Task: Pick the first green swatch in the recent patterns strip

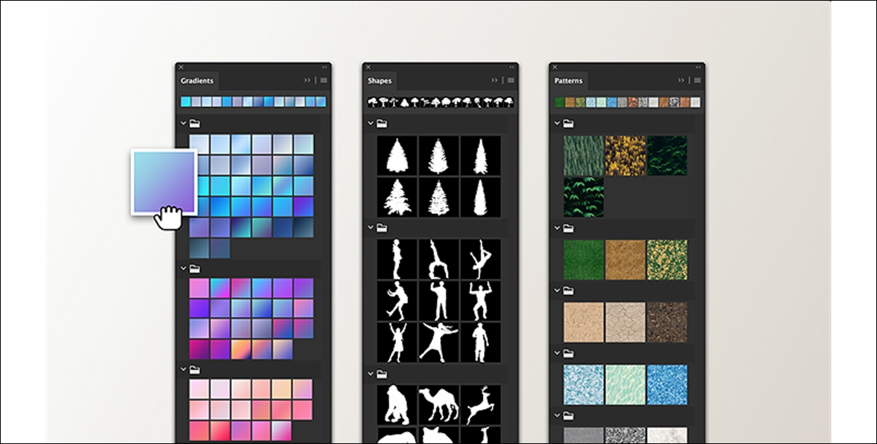Action: (x=560, y=102)
